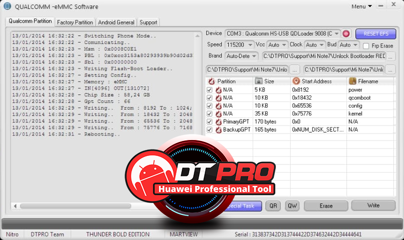Uncheck the power partition row checkbox

point(209,90)
